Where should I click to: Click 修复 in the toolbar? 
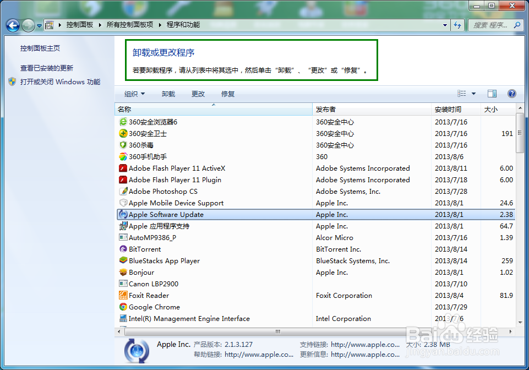(228, 94)
